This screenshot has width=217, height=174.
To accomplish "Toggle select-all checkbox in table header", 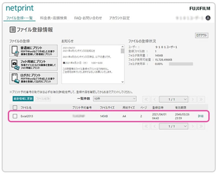I will 15,107.
